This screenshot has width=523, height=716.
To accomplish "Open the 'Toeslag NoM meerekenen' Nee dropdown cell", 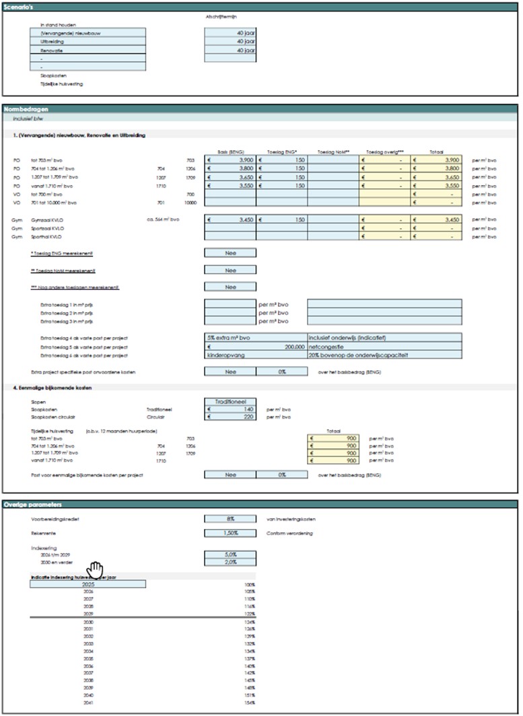I will [230, 270].
